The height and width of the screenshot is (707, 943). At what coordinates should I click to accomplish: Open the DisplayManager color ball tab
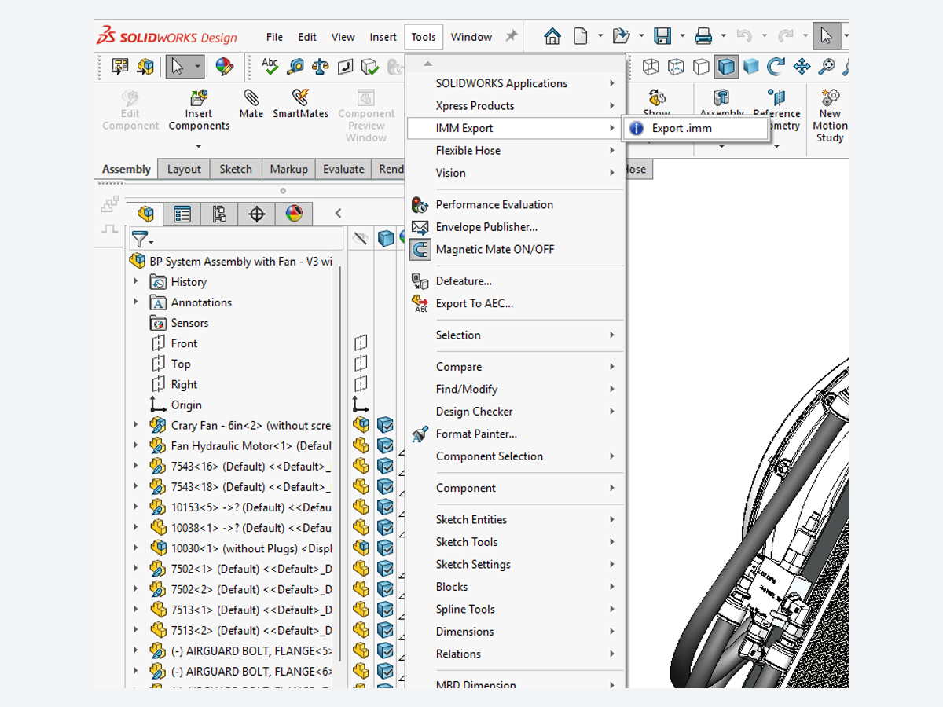point(294,214)
